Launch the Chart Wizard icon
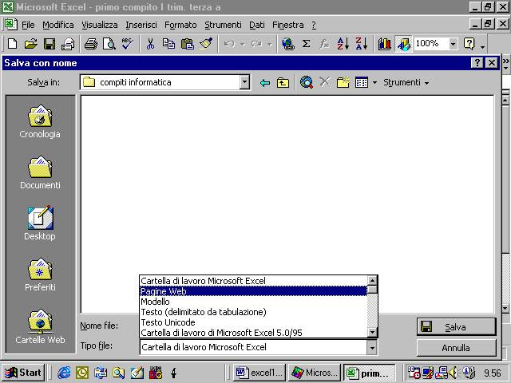 tap(385, 44)
